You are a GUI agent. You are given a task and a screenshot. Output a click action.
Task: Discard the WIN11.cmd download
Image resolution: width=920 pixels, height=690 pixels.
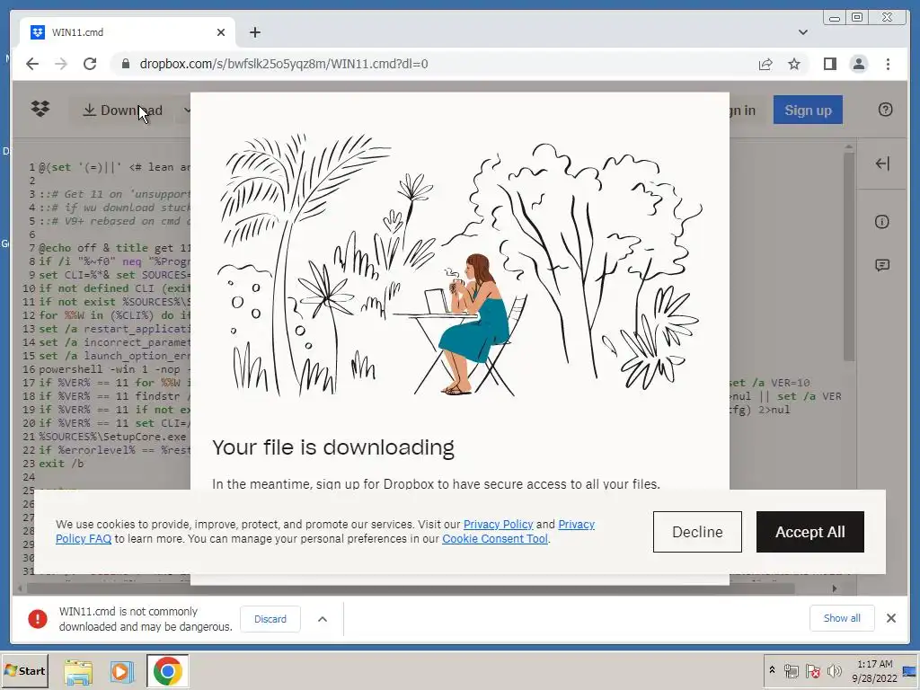tap(270, 619)
